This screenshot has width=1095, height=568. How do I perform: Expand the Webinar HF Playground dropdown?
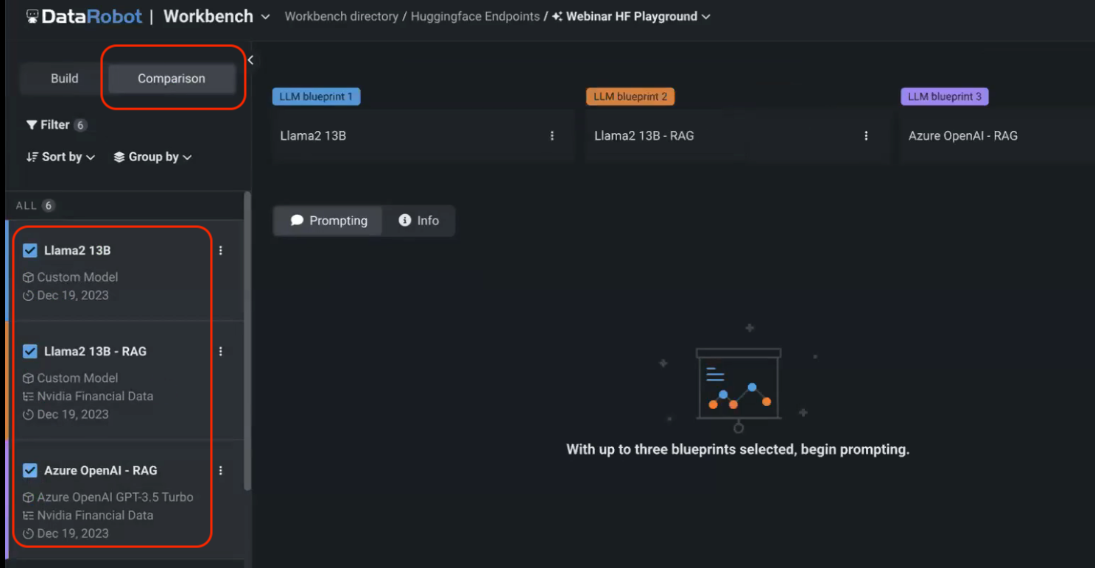[x=705, y=16]
